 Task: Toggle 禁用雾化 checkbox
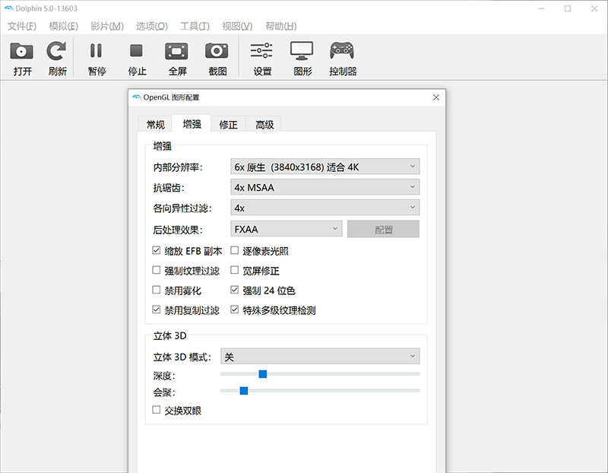[x=157, y=290]
